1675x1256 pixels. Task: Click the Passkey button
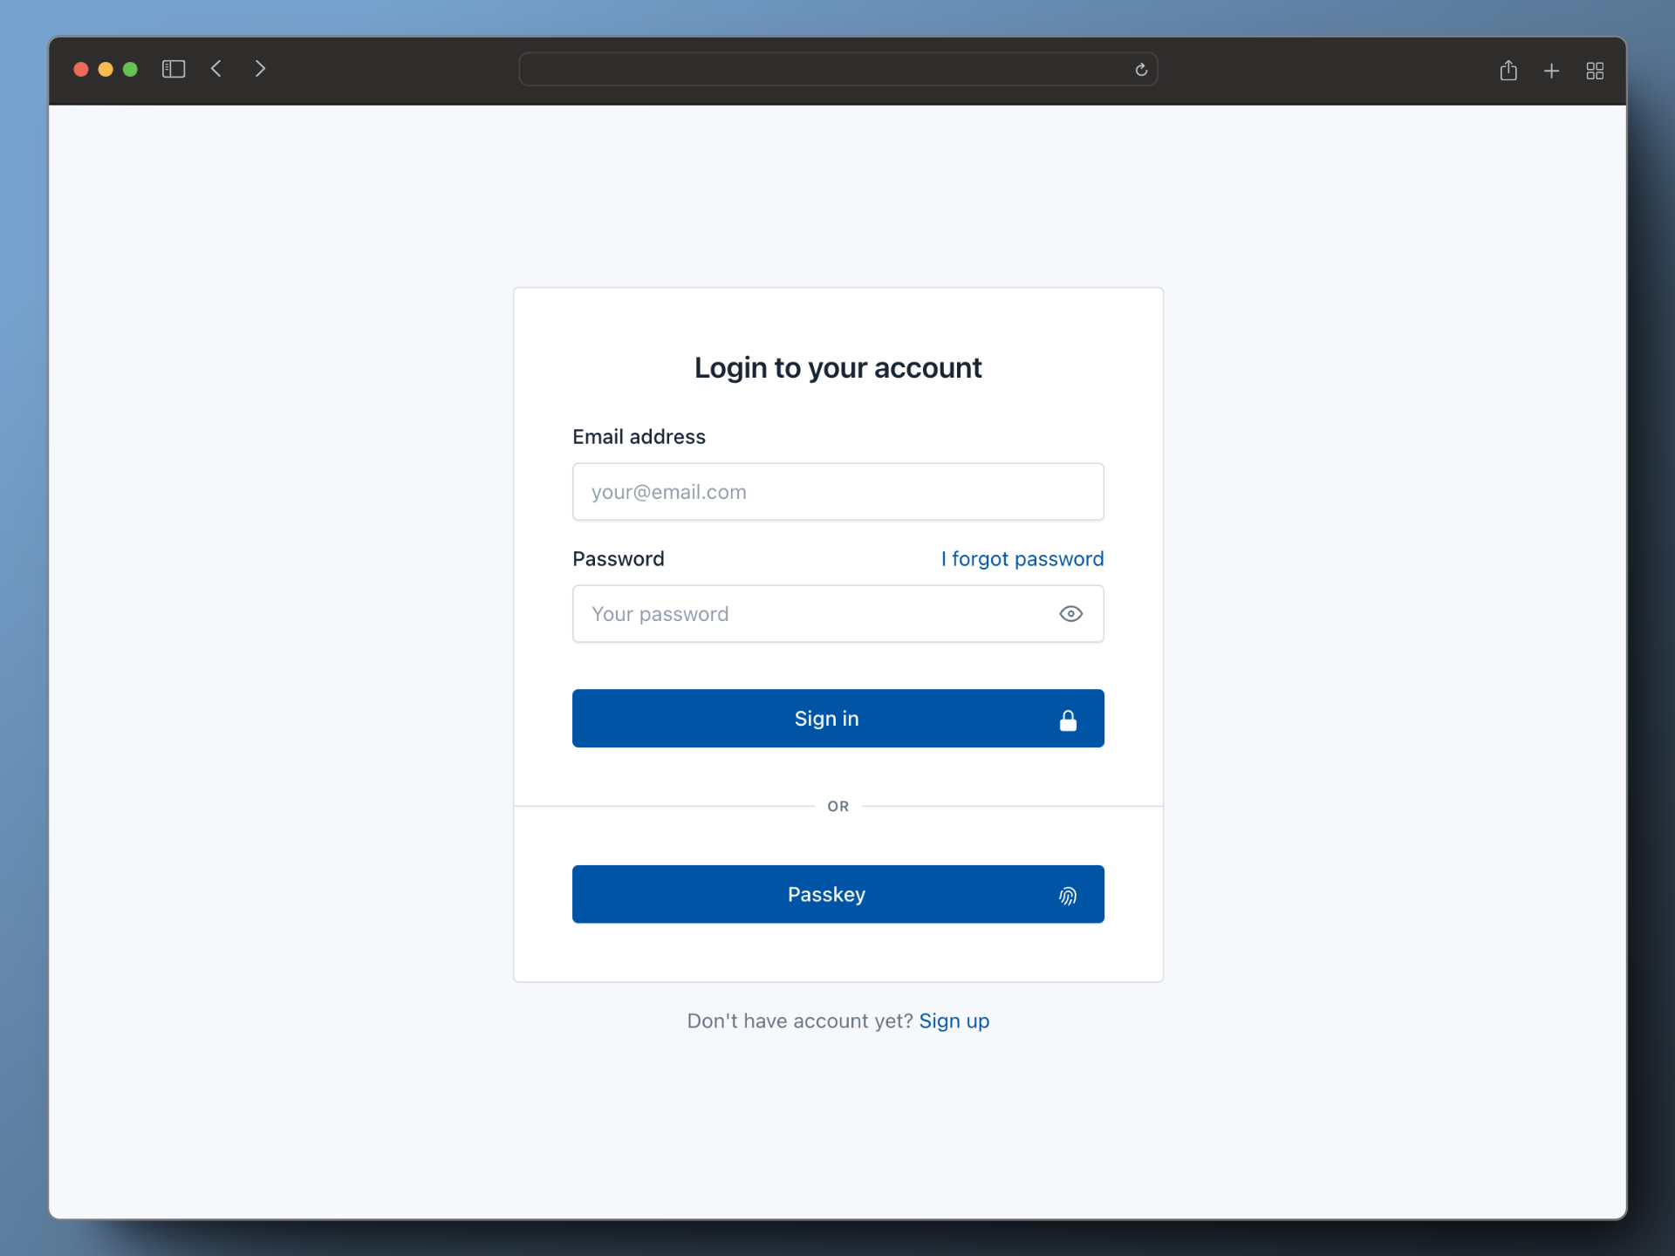837,893
